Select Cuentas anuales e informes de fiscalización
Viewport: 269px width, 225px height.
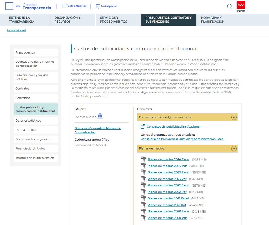36,64
